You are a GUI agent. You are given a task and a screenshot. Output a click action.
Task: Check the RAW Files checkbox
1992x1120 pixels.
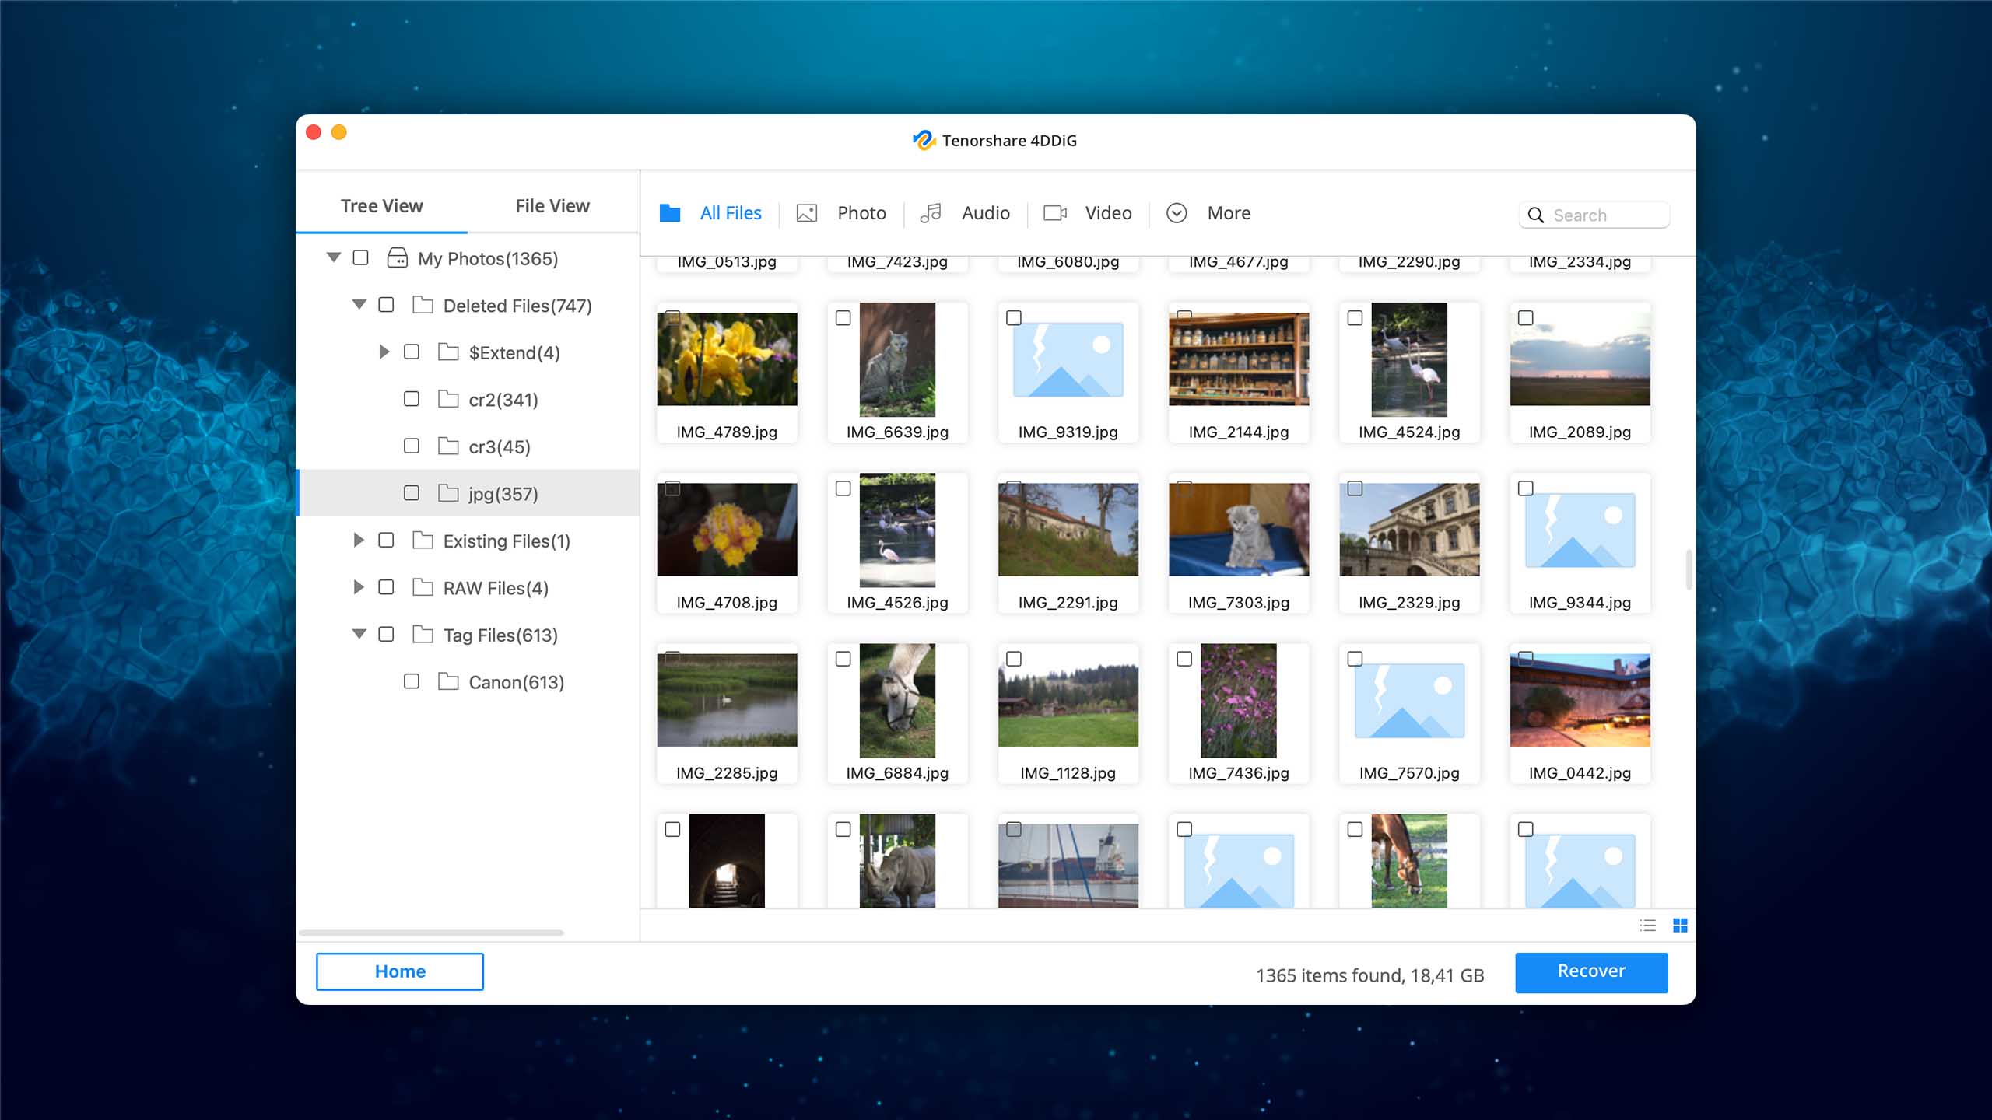pyautogui.click(x=386, y=587)
